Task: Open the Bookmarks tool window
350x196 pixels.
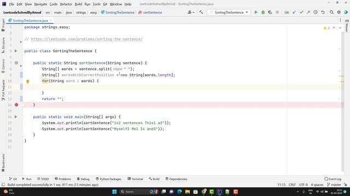Action: coord(3,163)
